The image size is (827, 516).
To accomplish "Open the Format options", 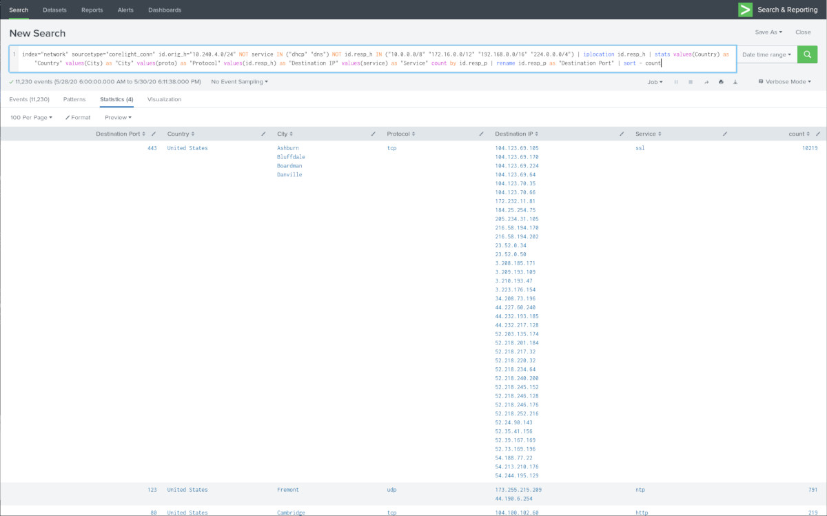I will (x=78, y=117).
